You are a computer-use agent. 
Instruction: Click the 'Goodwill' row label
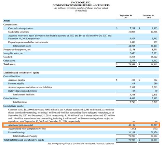8,57
